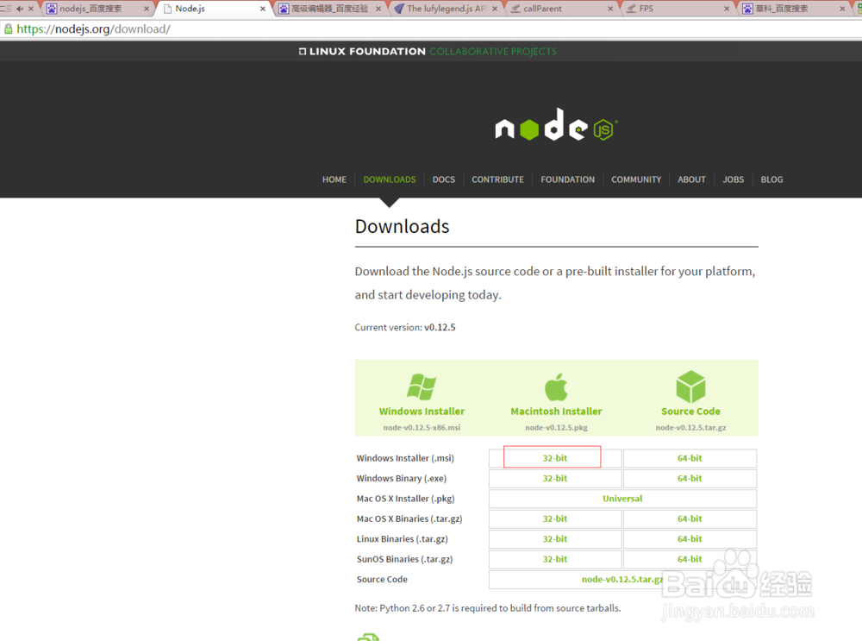Switch to the 高级编辑器_百度经验 tab
The width and height of the screenshot is (862, 641).
click(329, 9)
